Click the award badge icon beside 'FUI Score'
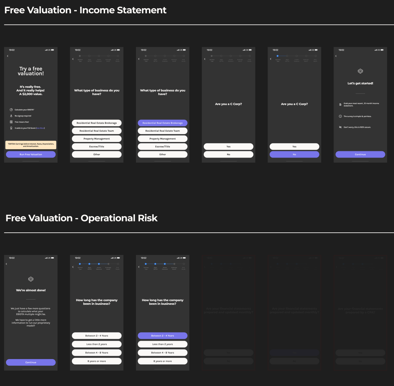This screenshot has height=386, width=394. (11, 128)
